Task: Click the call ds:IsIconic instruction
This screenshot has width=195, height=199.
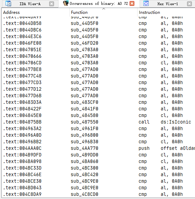Action: (165, 122)
